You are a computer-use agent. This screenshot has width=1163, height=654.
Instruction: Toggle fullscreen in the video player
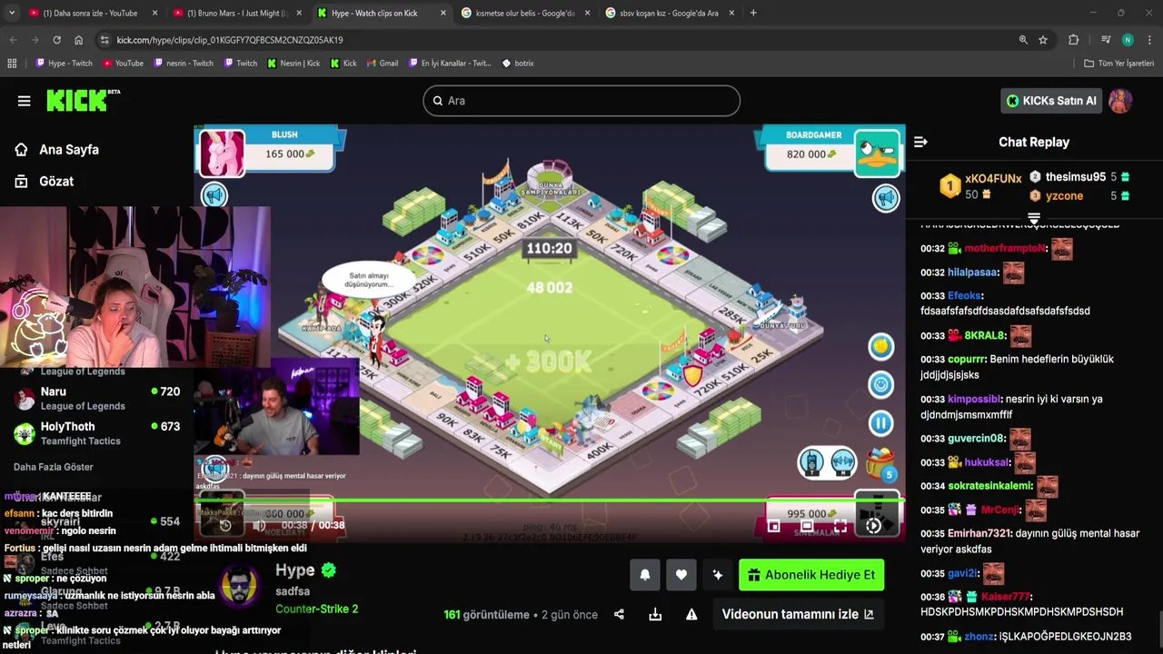pyautogui.click(x=840, y=525)
